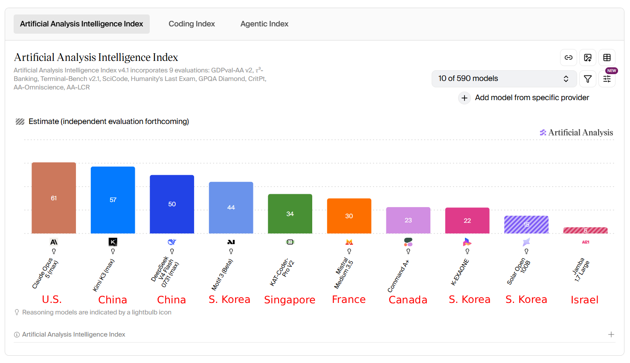Click the lightbulb under the Mistral logo
This screenshot has height=363, width=630.
pos(349,251)
